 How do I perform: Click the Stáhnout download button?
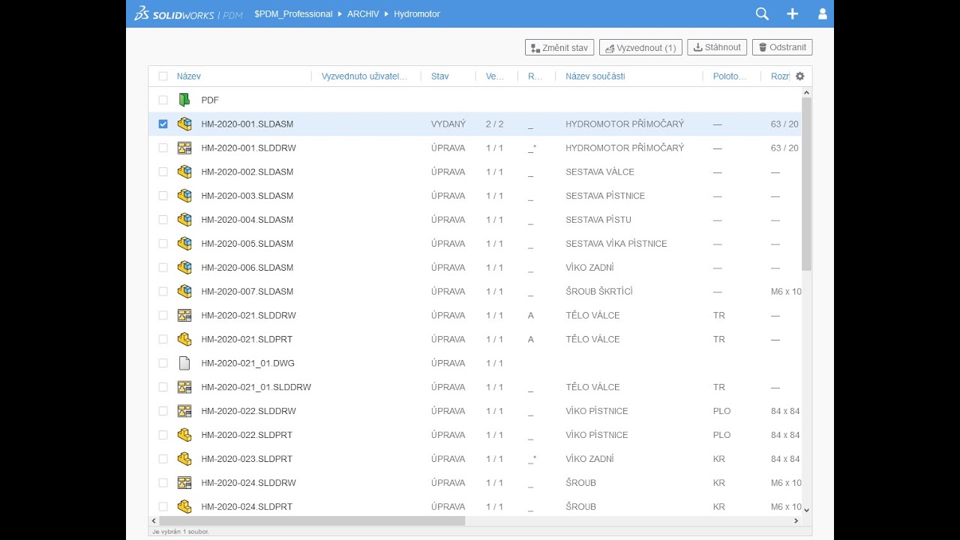click(717, 47)
